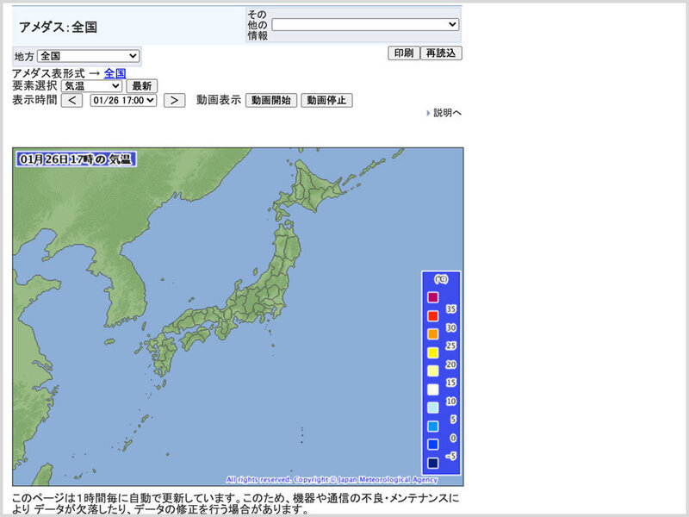
Task: Click the 再読込 reload button
Action: coord(441,53)
